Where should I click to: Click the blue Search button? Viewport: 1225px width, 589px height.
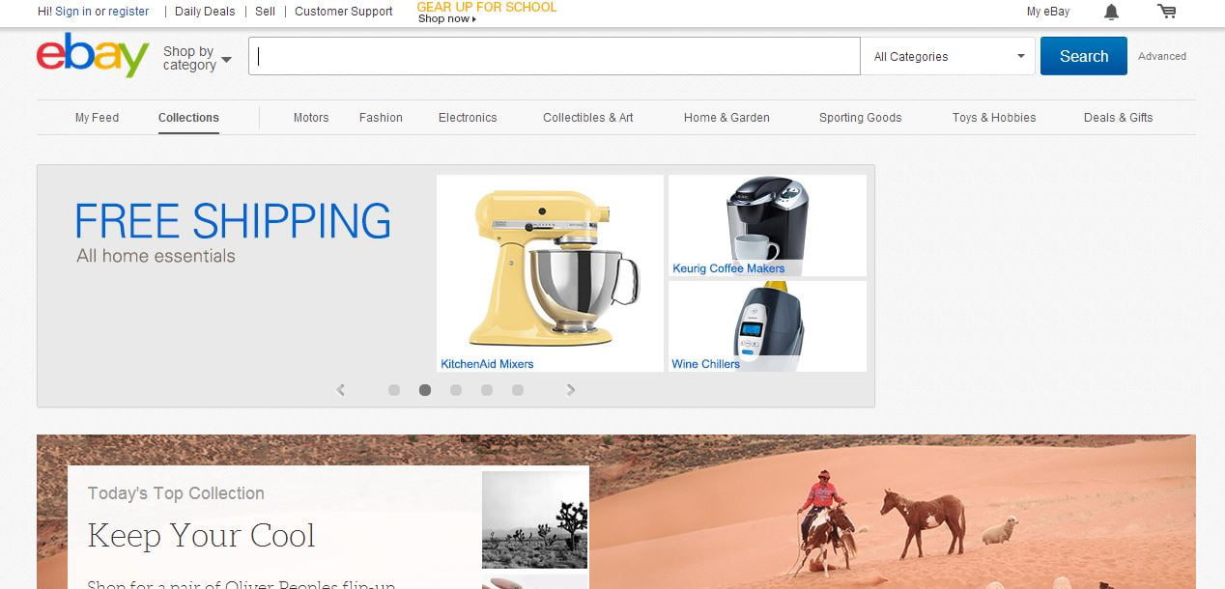click(1083, 56)
